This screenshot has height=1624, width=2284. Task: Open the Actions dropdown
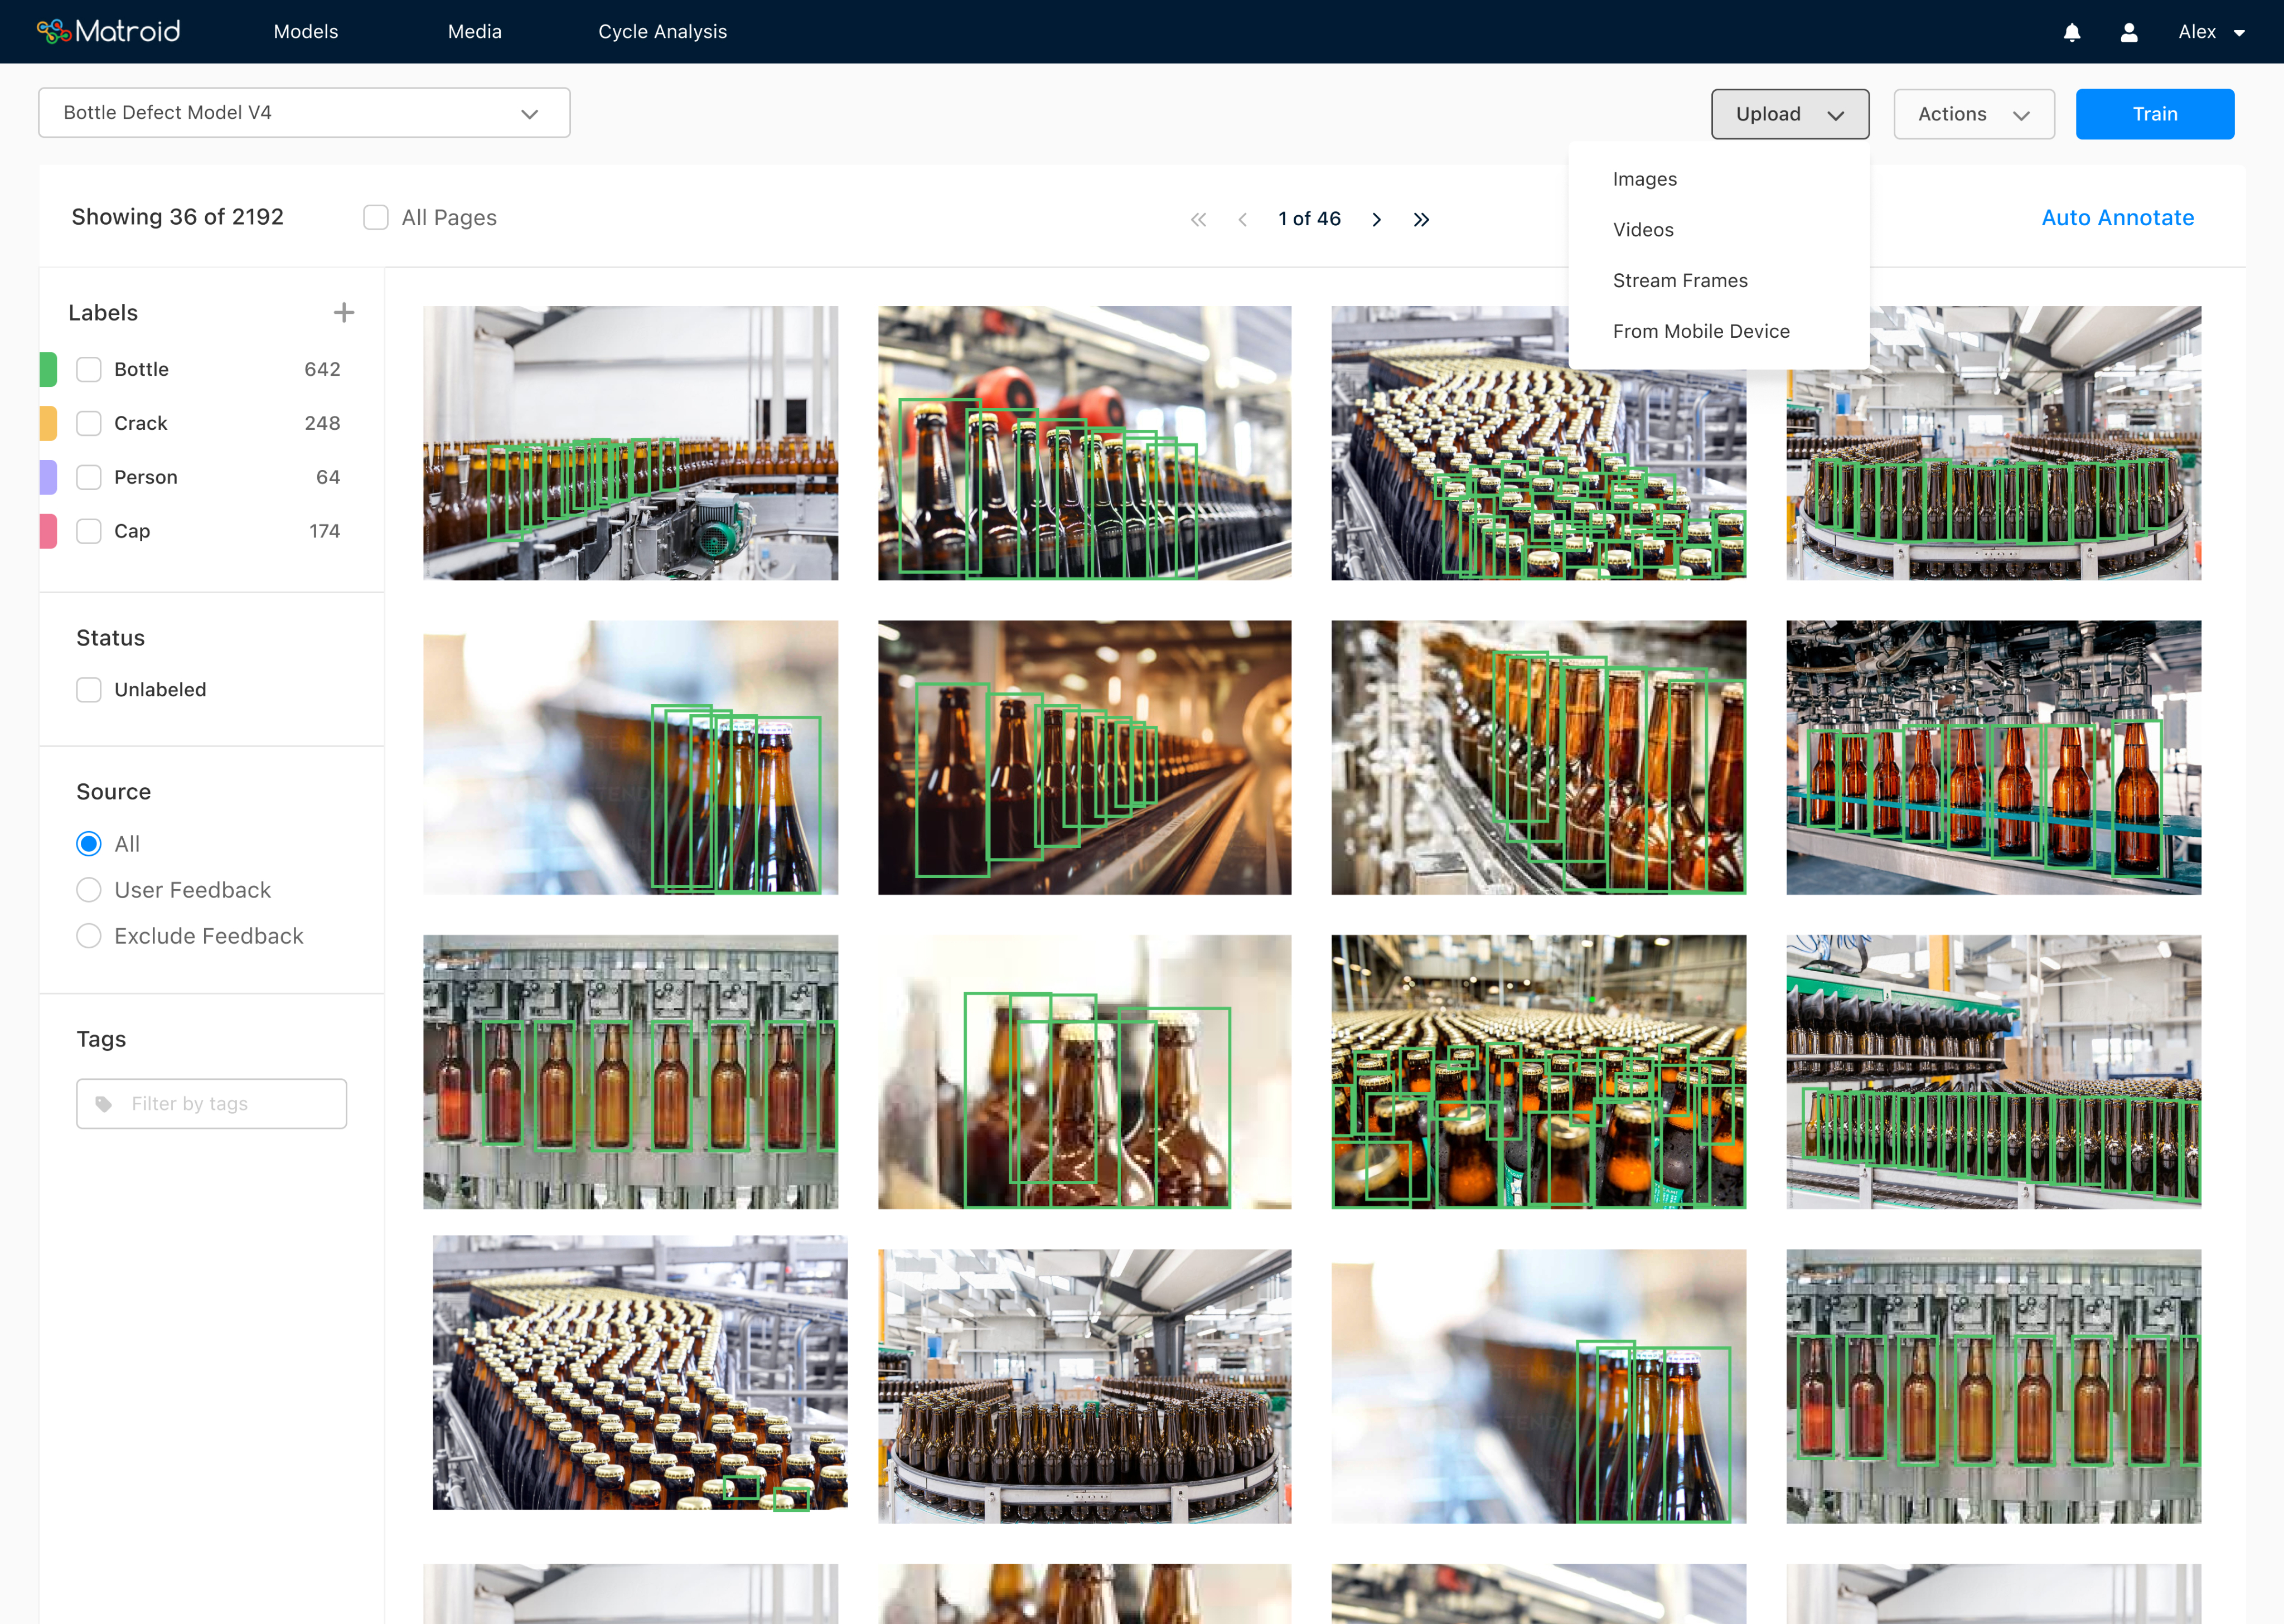(1973, 114)
